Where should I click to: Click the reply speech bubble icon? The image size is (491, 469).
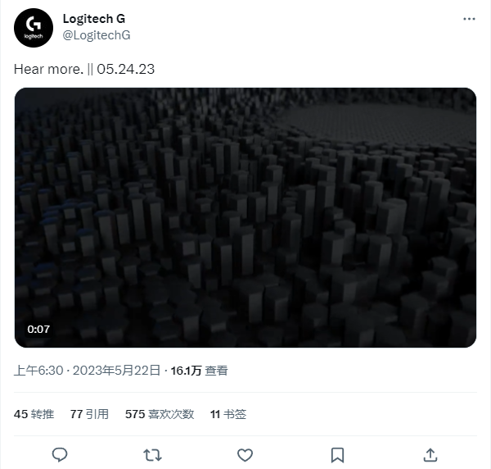tap(60, 455)
